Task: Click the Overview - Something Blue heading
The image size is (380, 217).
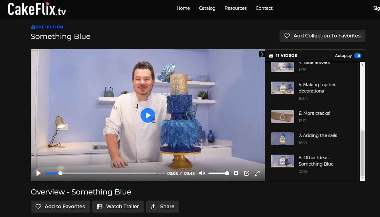Action: pyautogui.click(x=81, y=192)
